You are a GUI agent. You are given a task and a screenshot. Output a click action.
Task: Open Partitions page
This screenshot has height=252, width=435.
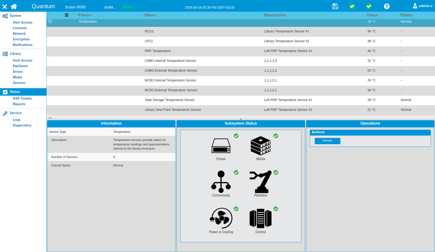coord(20,66)
